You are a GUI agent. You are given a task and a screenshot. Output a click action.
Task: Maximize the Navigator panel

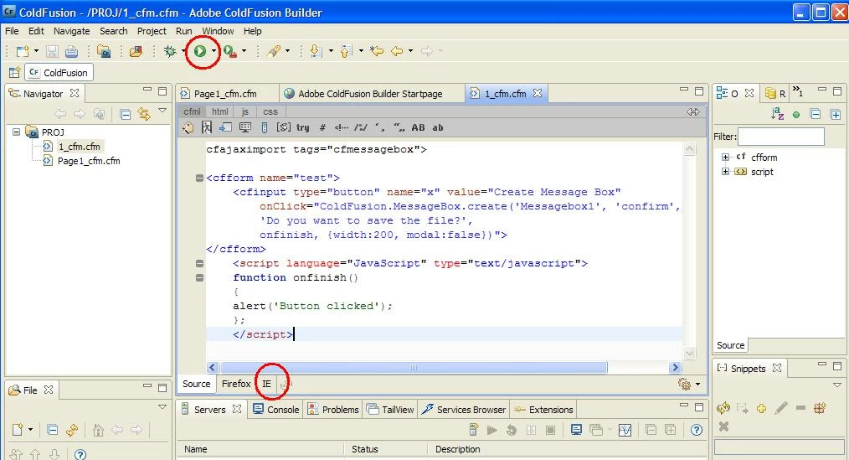tap(162, 91)
